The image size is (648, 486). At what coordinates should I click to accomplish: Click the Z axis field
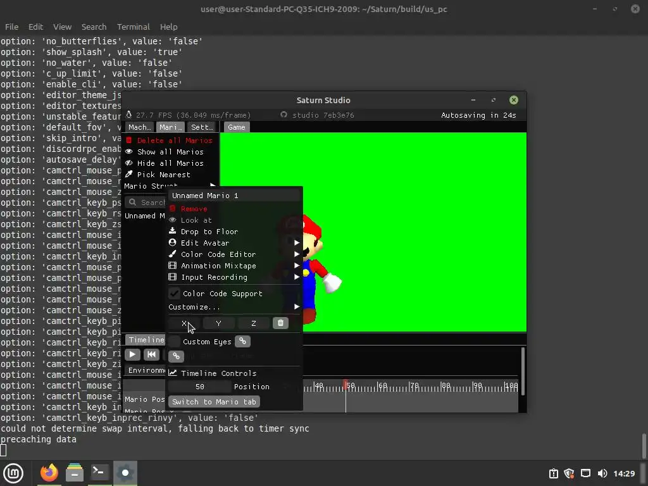[254, 323]
